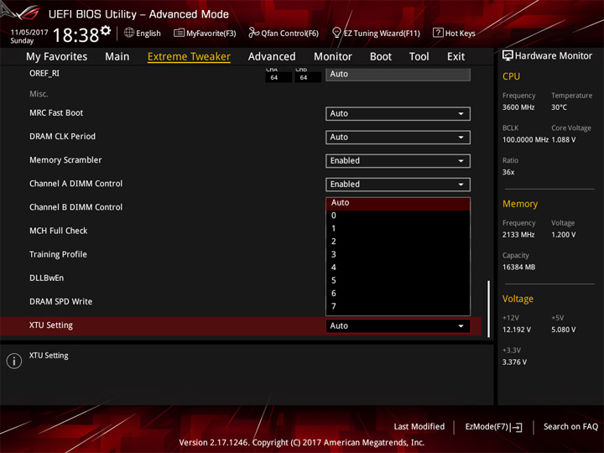Viewport: 604px width, 453px height.
Task: Expand the DRAM CLK Period dropdown
Action: [398, 137]
